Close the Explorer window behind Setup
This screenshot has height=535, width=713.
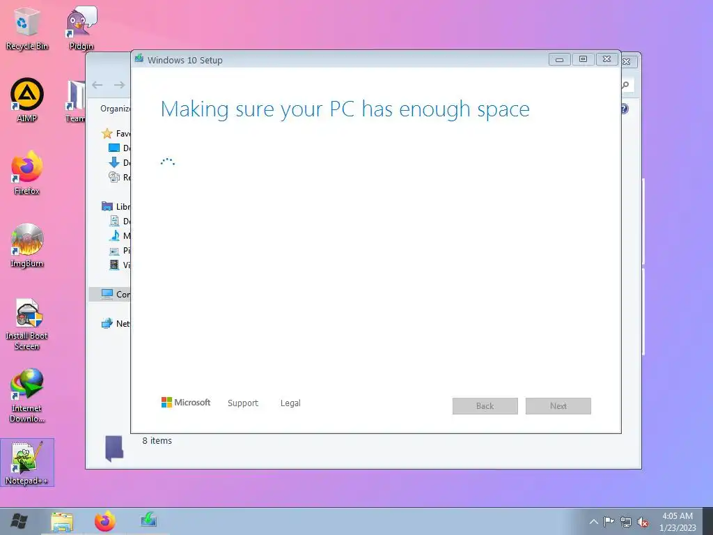[629, 61]
